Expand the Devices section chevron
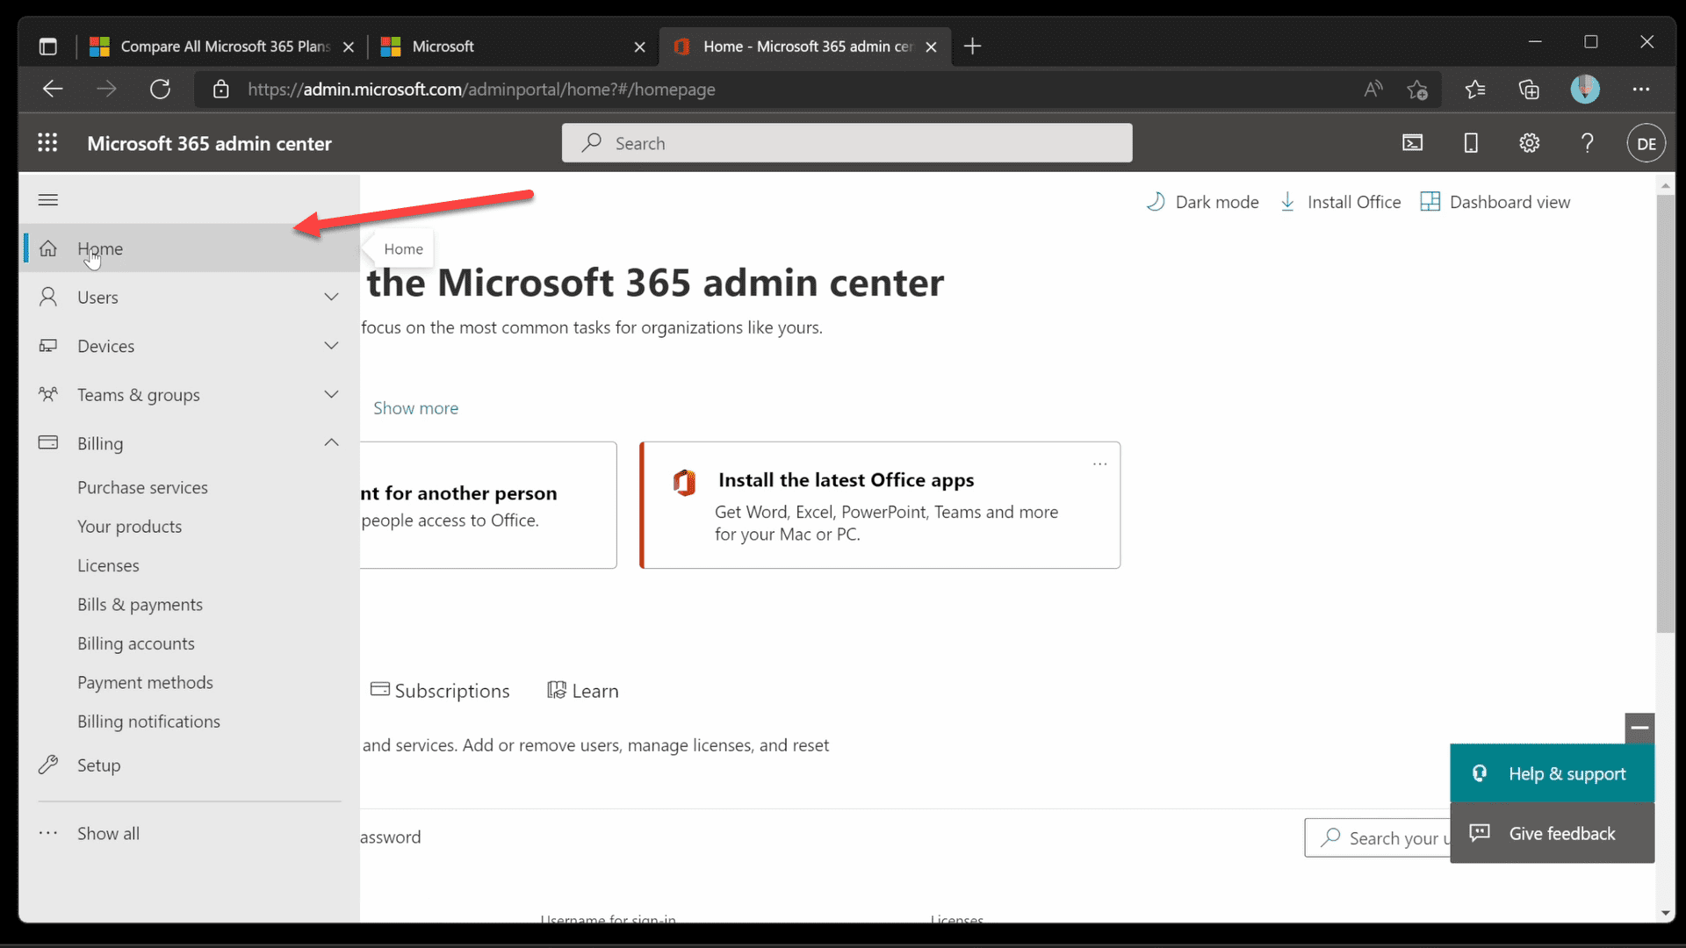Screen dimensions: 1686x948 tap(331, 346)
